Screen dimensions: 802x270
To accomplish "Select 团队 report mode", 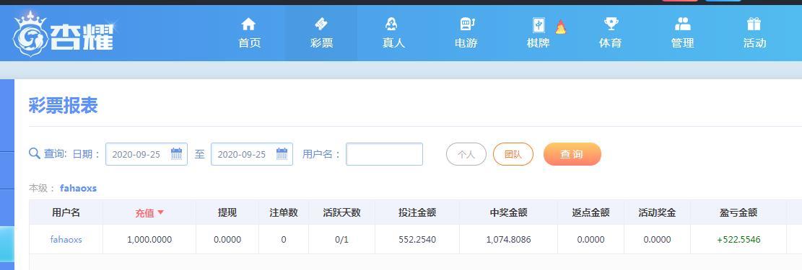I will tap(513, 154).
